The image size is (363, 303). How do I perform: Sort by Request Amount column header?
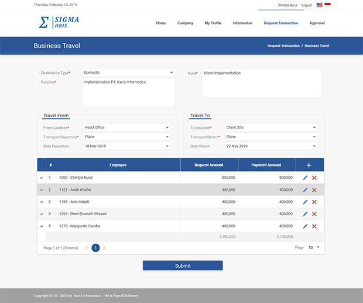point(209,165)
